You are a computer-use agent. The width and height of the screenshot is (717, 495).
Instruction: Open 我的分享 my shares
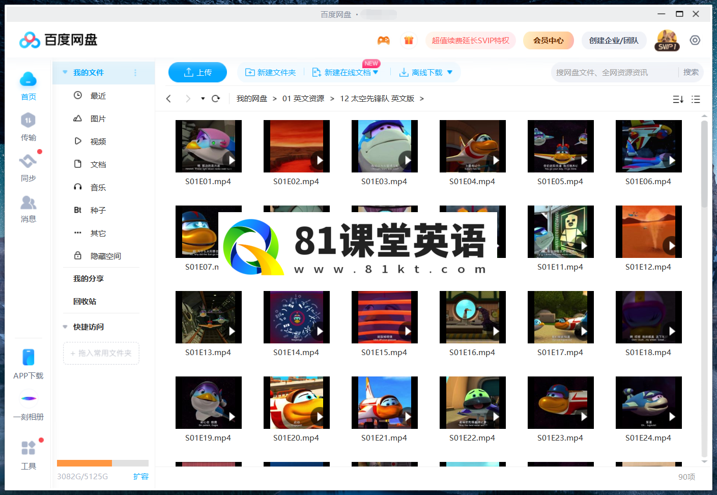(89, 279)
